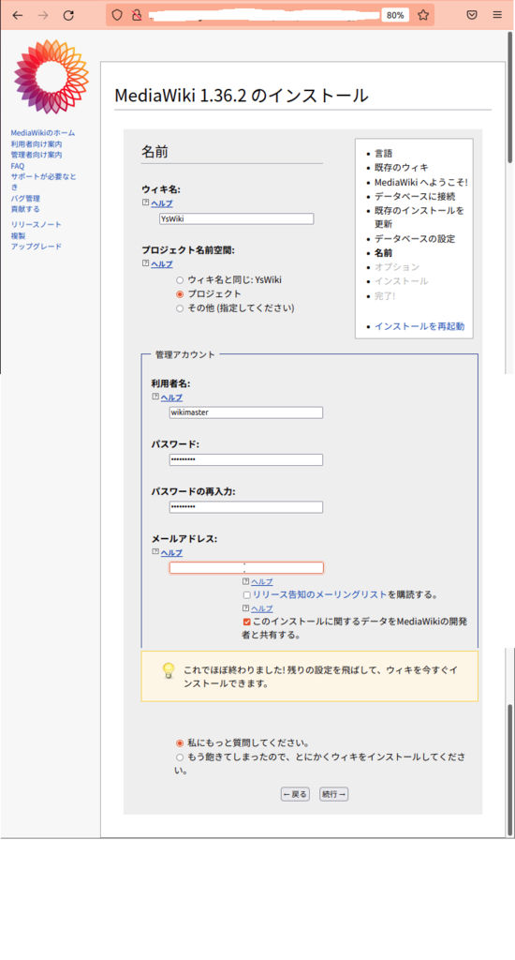
Task: Click the insecure connection lock icon
Action: [x=137, y=15]
